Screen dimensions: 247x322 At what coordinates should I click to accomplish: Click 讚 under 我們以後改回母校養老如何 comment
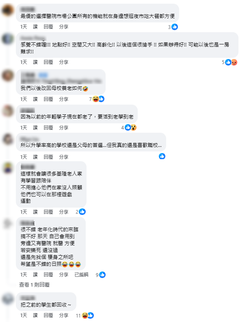click(x=35, y=99)
